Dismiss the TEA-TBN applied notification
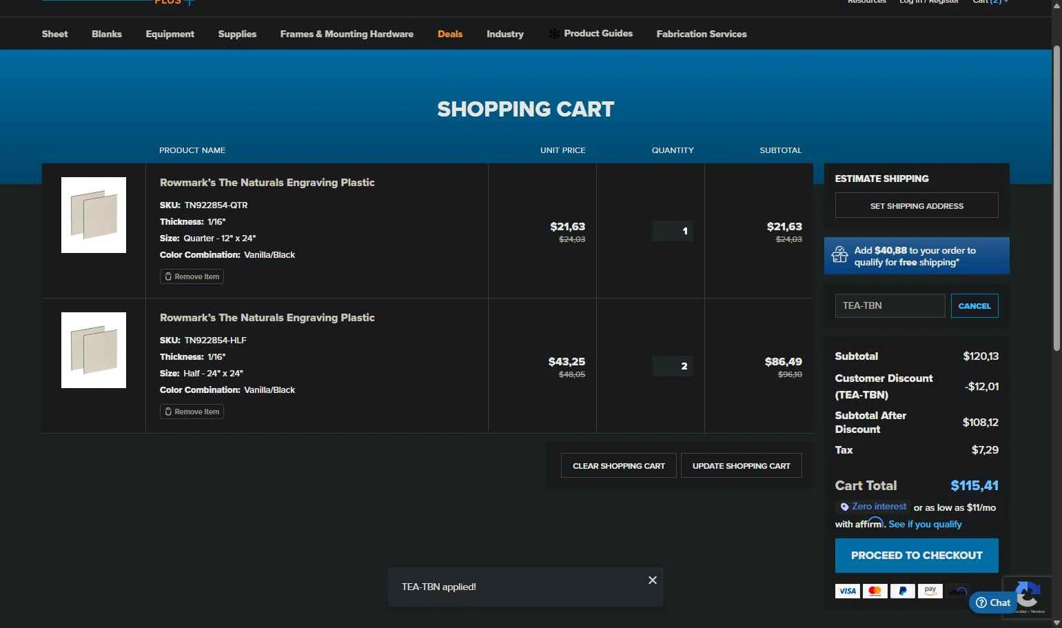 pyautogui.click(x=652, y=580)
